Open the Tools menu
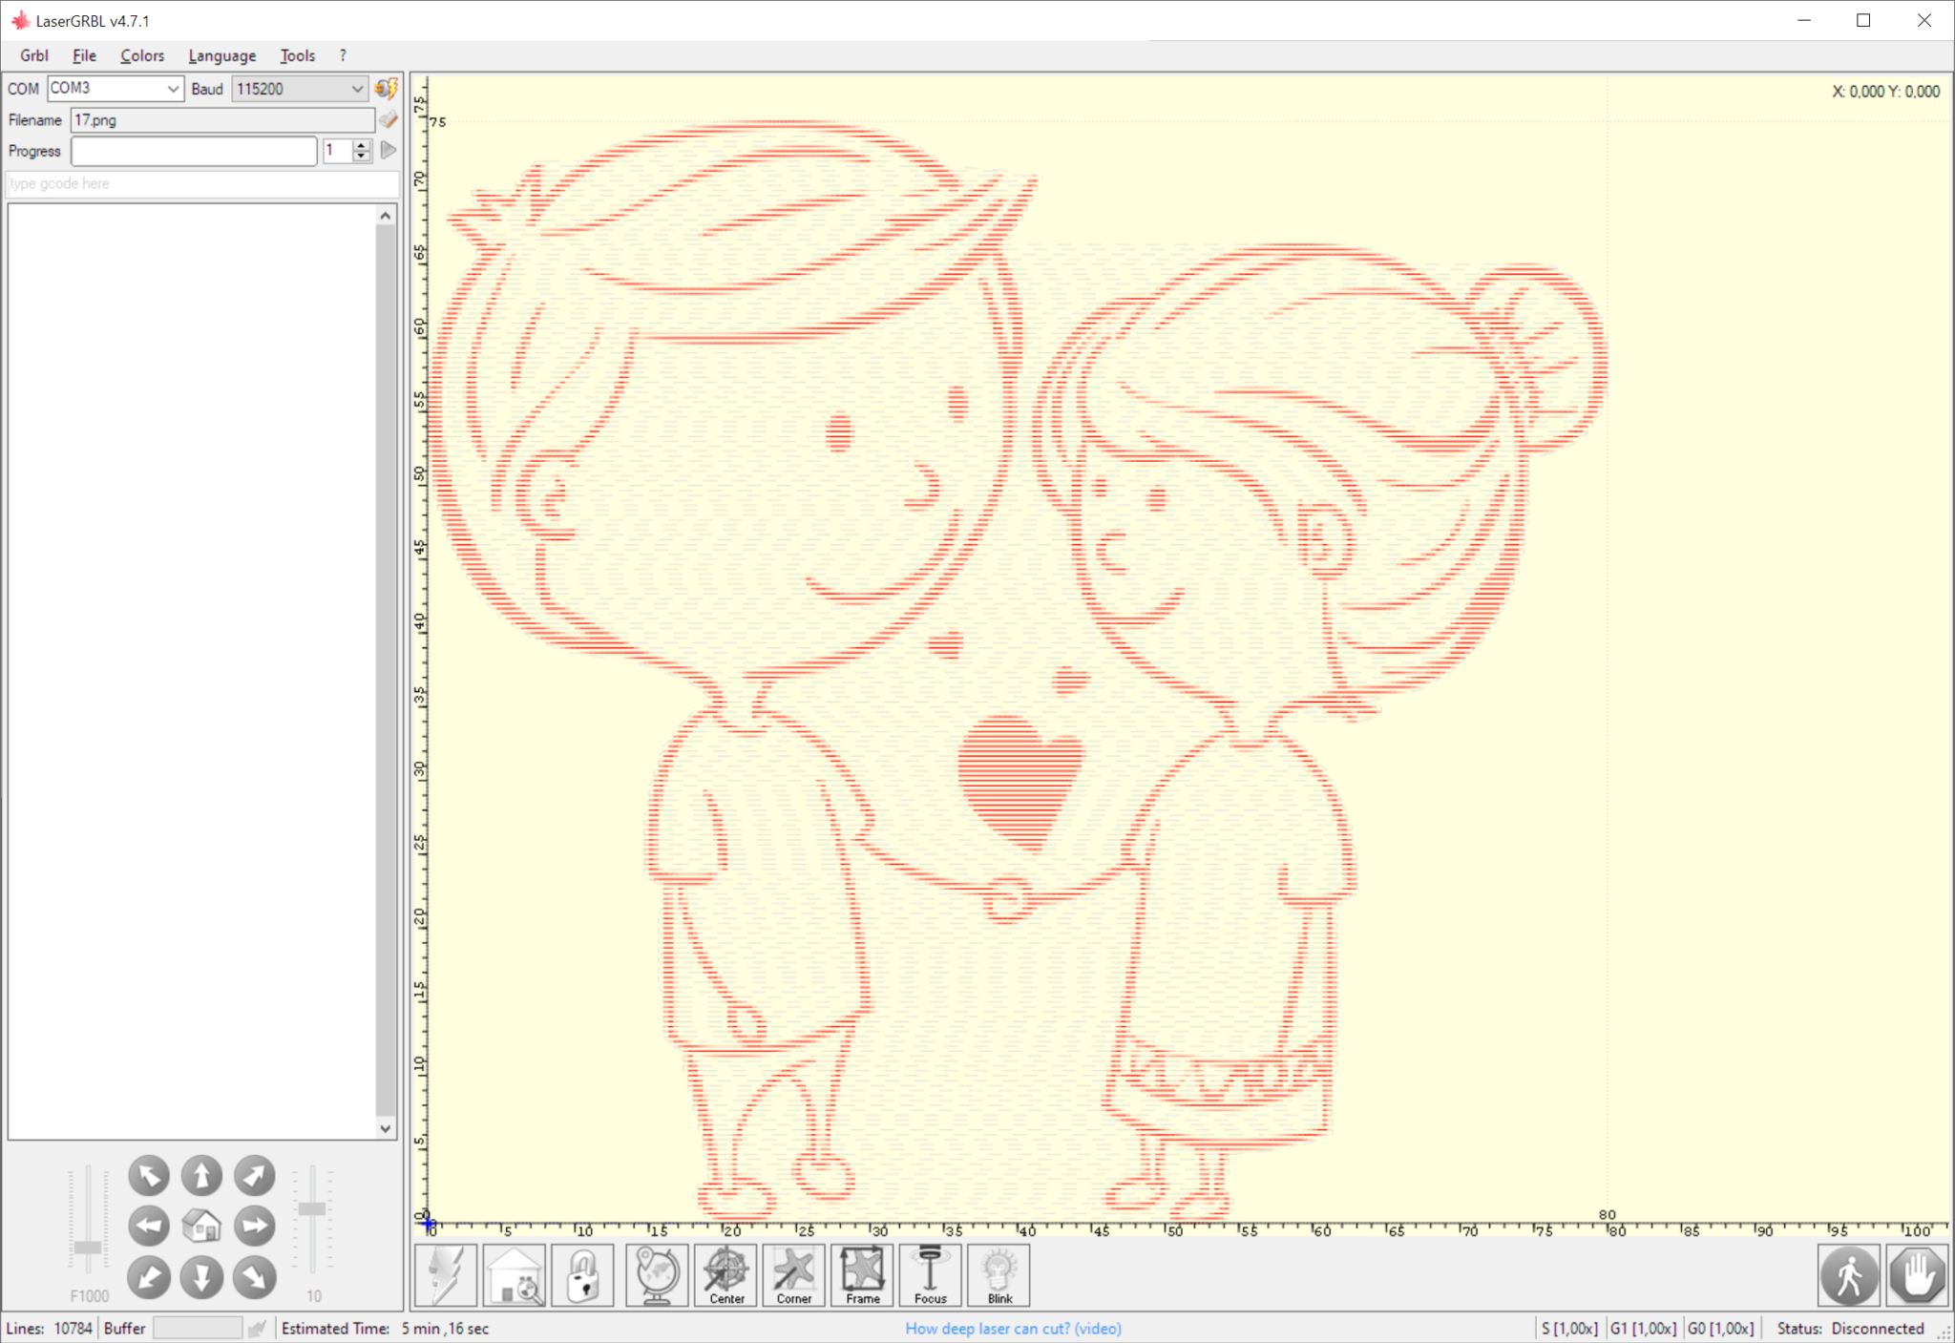The width and height of the screenshot is (1955, 1343). [x=297, y=55]
